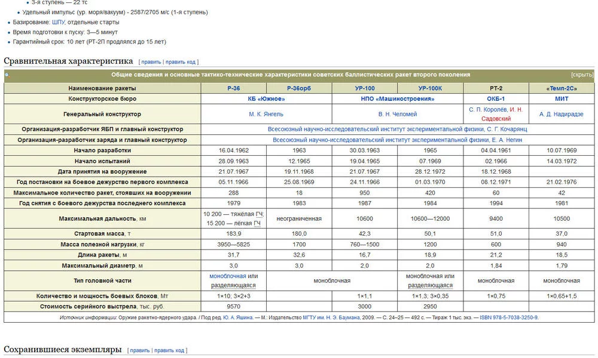Open the УР-100 column header link
Image resolution: width=598 pixels, height=358 pixels.
click(x=364, y=88)
